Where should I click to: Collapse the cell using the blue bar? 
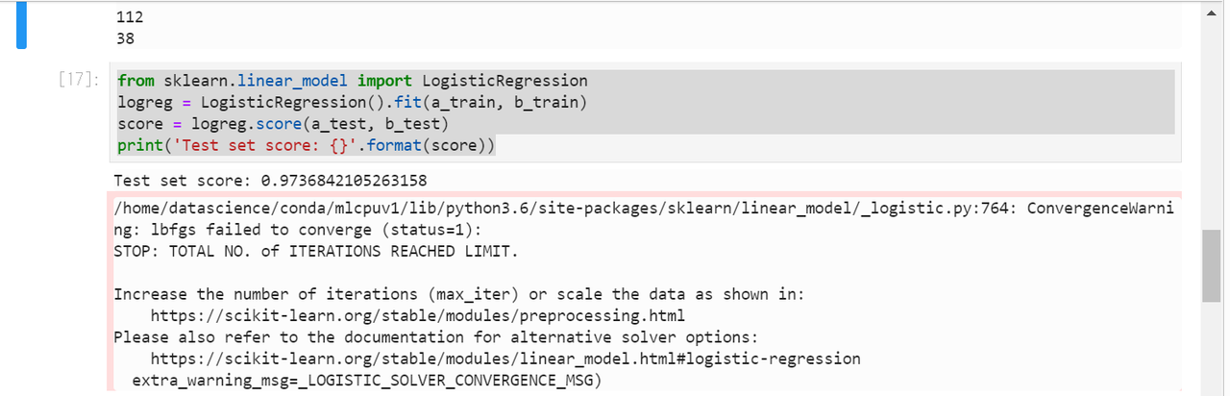21,25
